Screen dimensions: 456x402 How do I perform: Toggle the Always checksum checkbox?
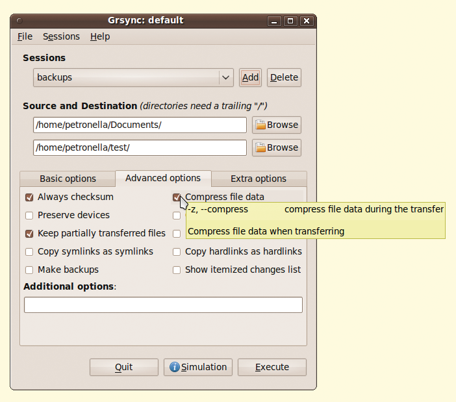[x=29, y=197]
